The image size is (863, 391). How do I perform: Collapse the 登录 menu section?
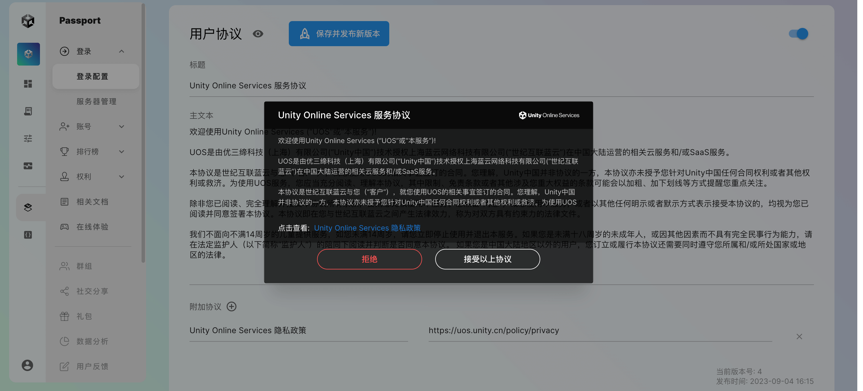tap(122, 51)
